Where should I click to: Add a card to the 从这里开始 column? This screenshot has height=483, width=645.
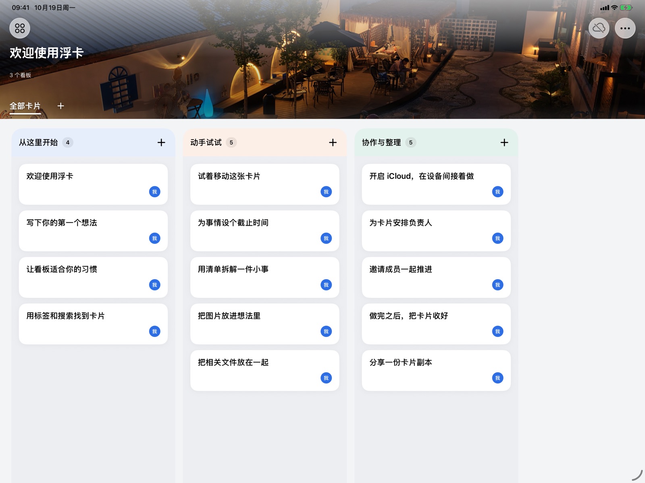(161, 142)
